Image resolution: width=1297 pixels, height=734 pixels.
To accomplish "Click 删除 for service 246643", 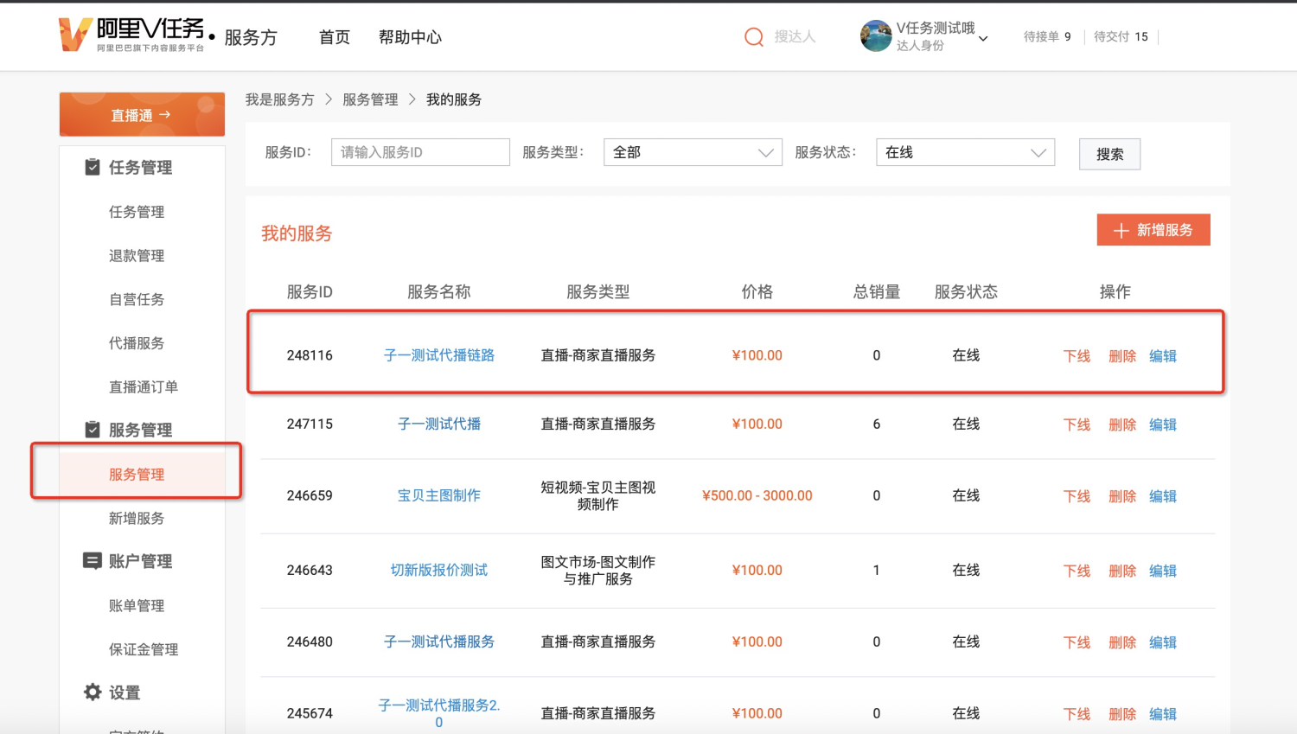I will pos(1122,571).
